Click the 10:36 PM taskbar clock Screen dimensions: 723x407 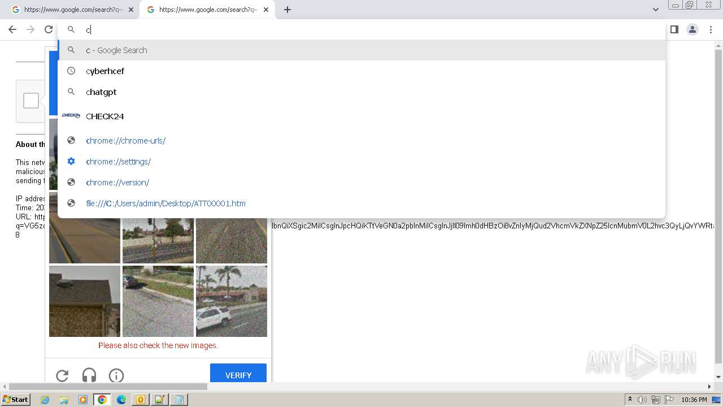tap(694, 400)
